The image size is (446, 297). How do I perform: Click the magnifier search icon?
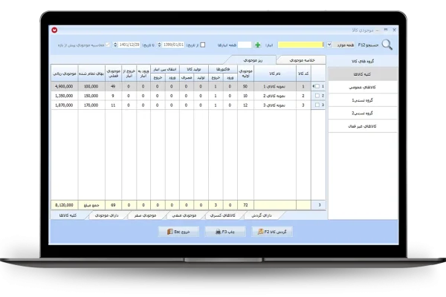point(388,45)
